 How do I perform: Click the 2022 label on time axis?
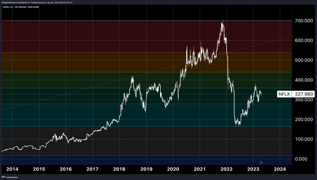227,169
